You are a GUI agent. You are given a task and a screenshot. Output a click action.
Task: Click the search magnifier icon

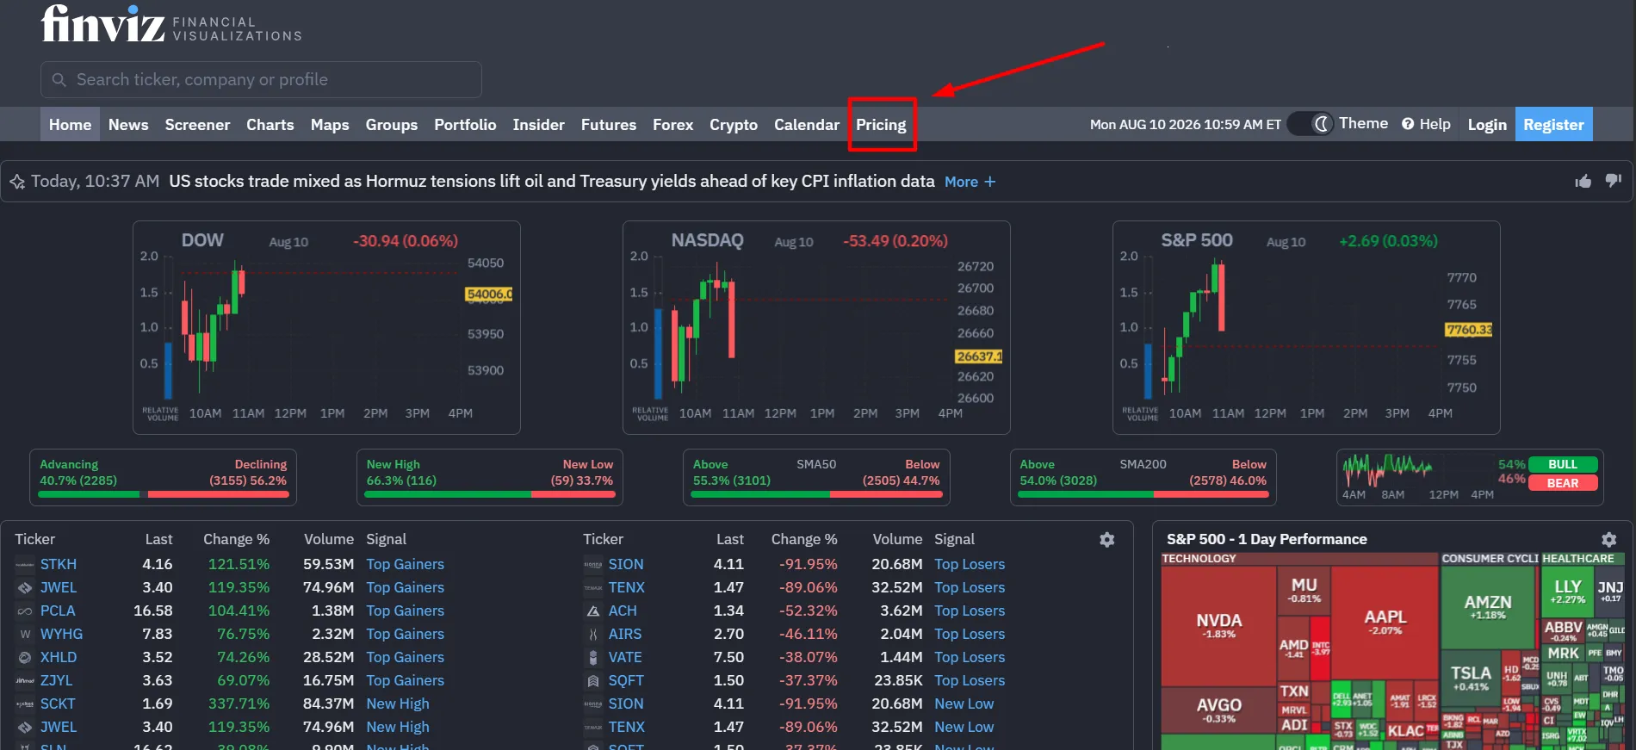(59, 80)
